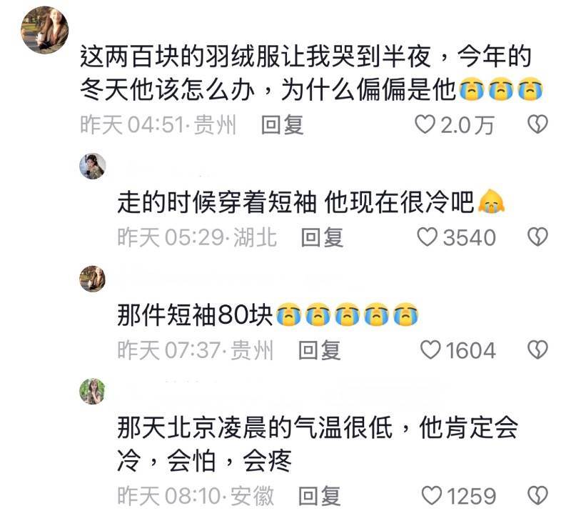Tap 回复 on the 08:10 安徽 comment
Viewport: 571px width, 526px height.
click(319, 496)
